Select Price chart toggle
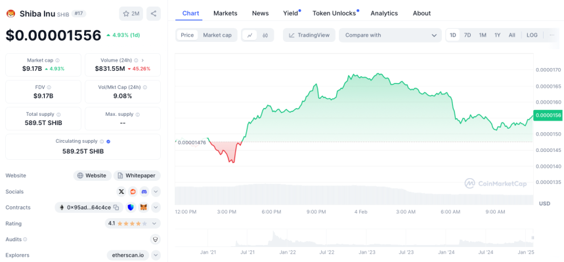Image resolution: width=564 pixels, height=262 pixels. pyautogui.click(x=187, y=35)
